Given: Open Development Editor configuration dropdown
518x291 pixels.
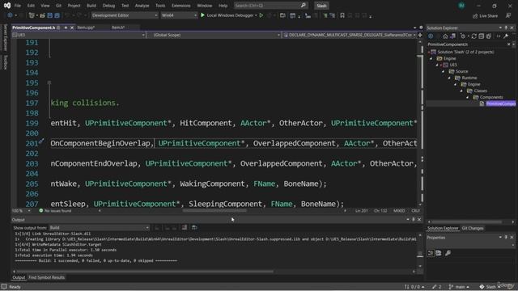Looking at the screenshot, I should [x=124, y=15].
